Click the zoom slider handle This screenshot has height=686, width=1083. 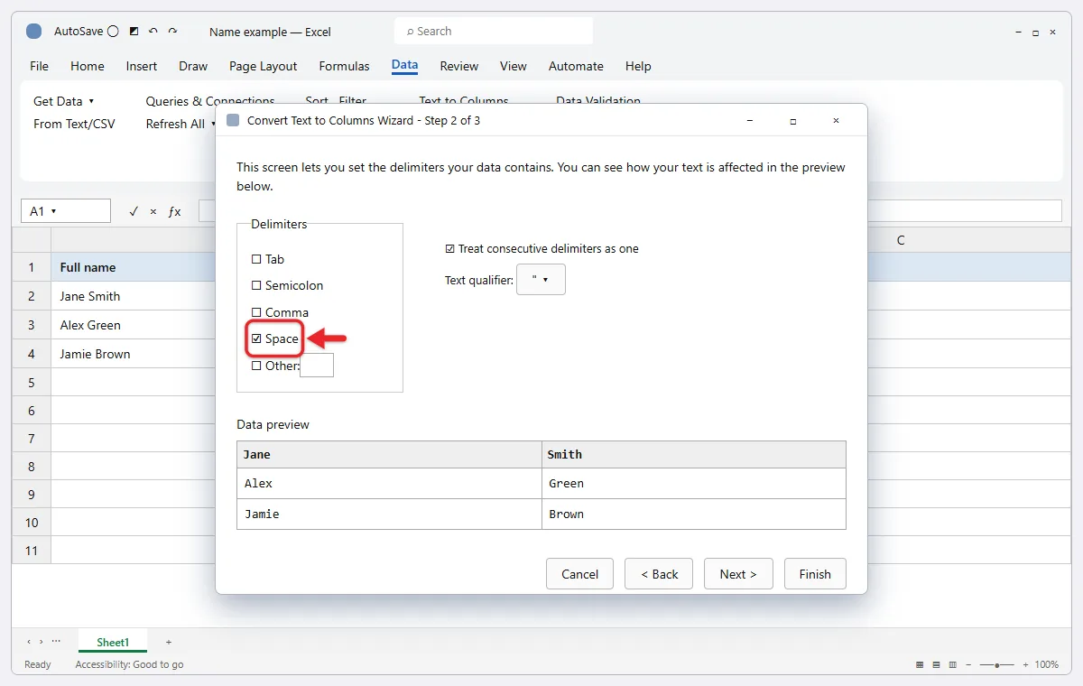(x=996, y=664)
